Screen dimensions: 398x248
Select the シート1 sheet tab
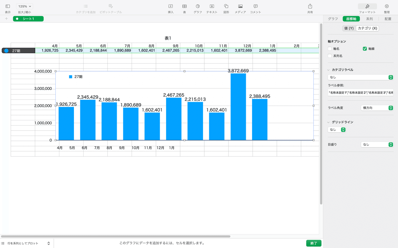28,19
